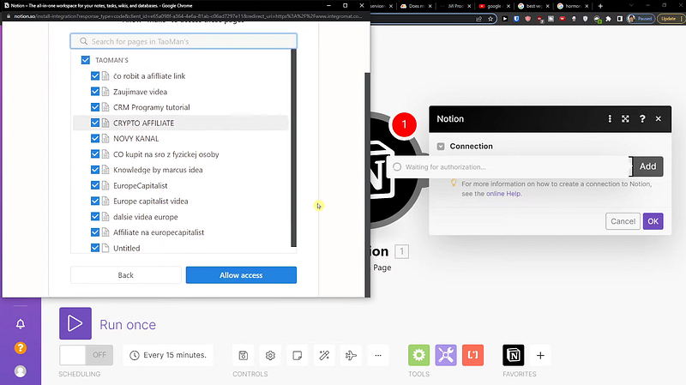Image resolution: width=686 pixels, height=385 pixels.
Task: Collapse the Connection section toggle
Action: click(x=441, y=146)
